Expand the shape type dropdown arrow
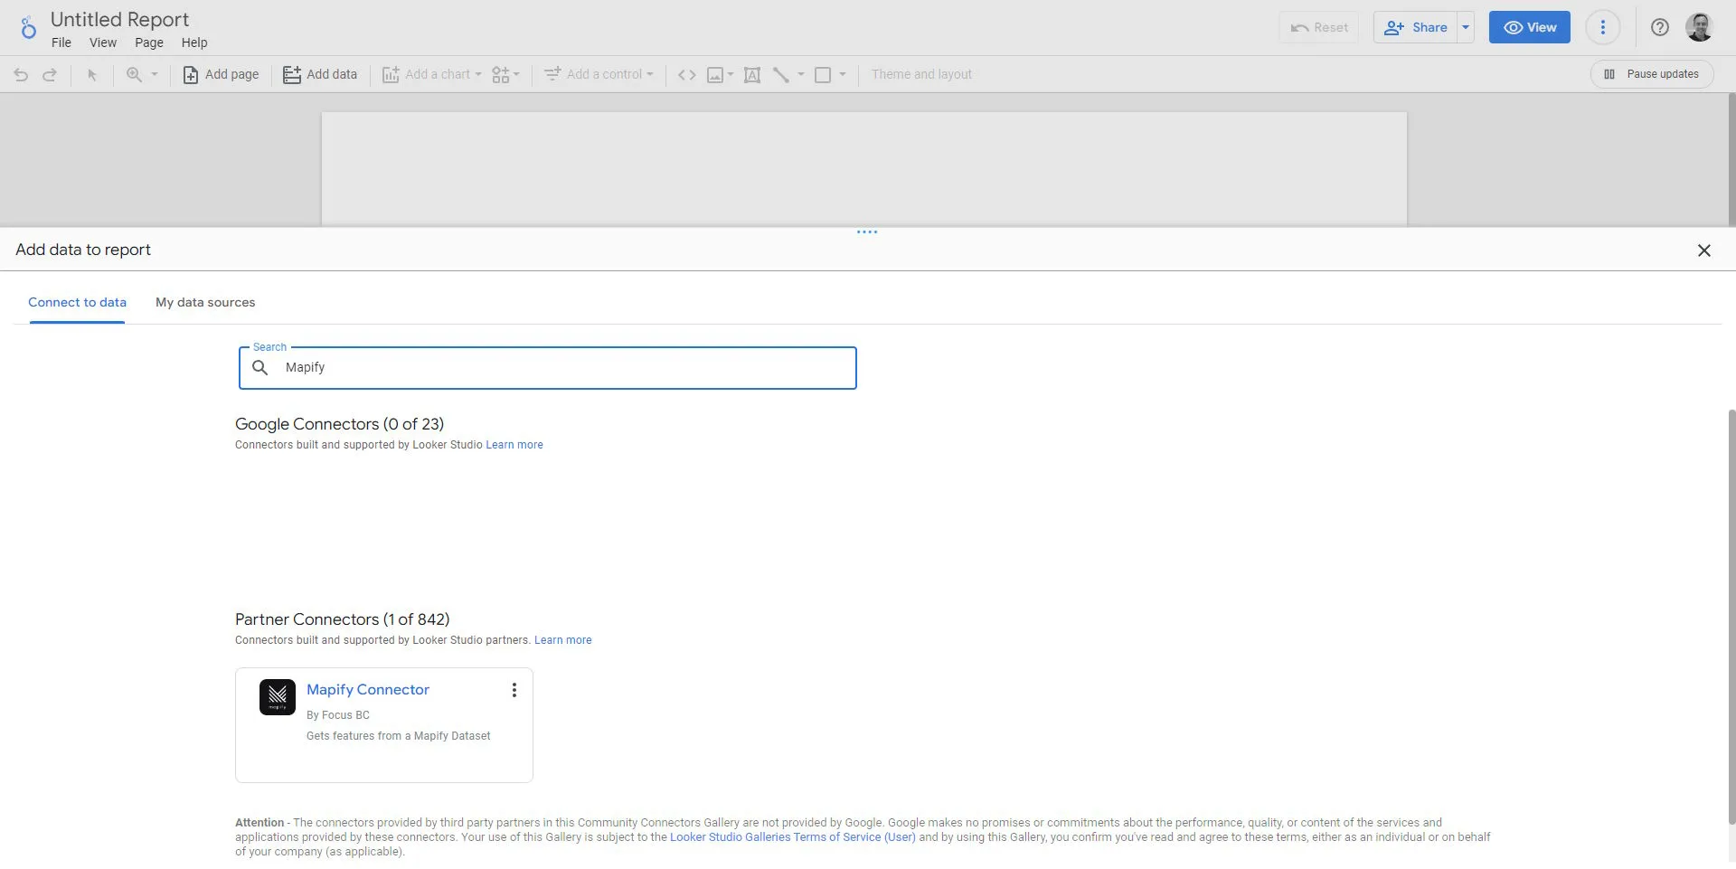1736x869 pixels. coord(843,74)
